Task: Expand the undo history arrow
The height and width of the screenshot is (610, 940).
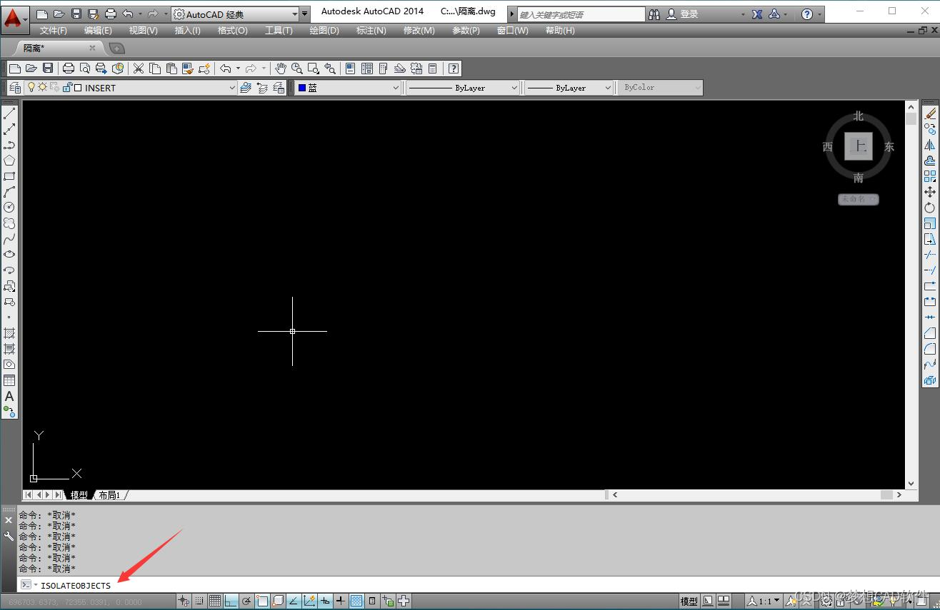Action: [x=238, y=68]
